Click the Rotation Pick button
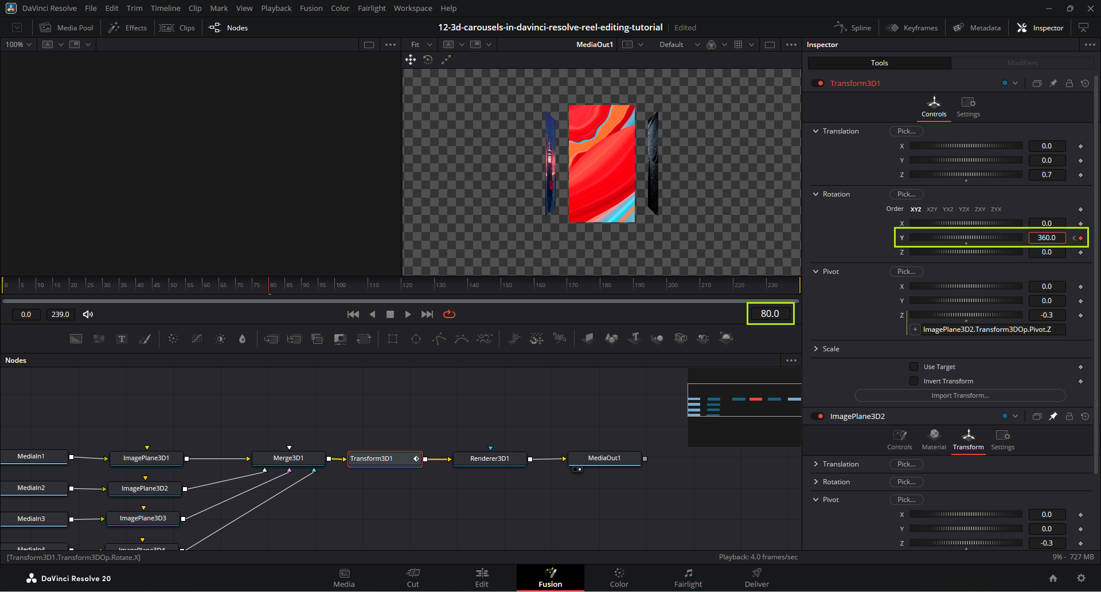 (x=906, y=194)
